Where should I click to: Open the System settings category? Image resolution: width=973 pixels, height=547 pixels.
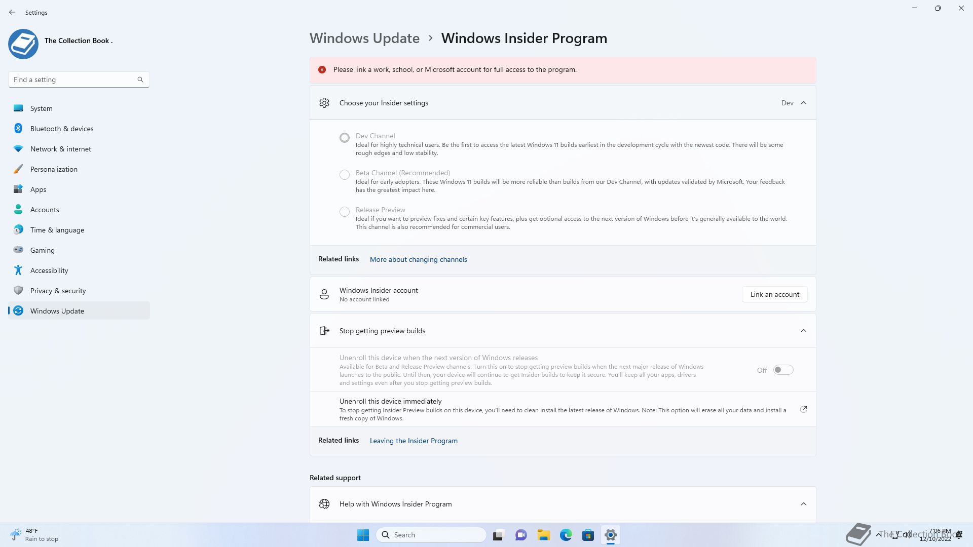(x=79, y=108)
